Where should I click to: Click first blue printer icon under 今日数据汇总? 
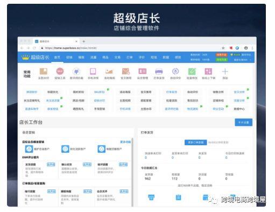151,197
